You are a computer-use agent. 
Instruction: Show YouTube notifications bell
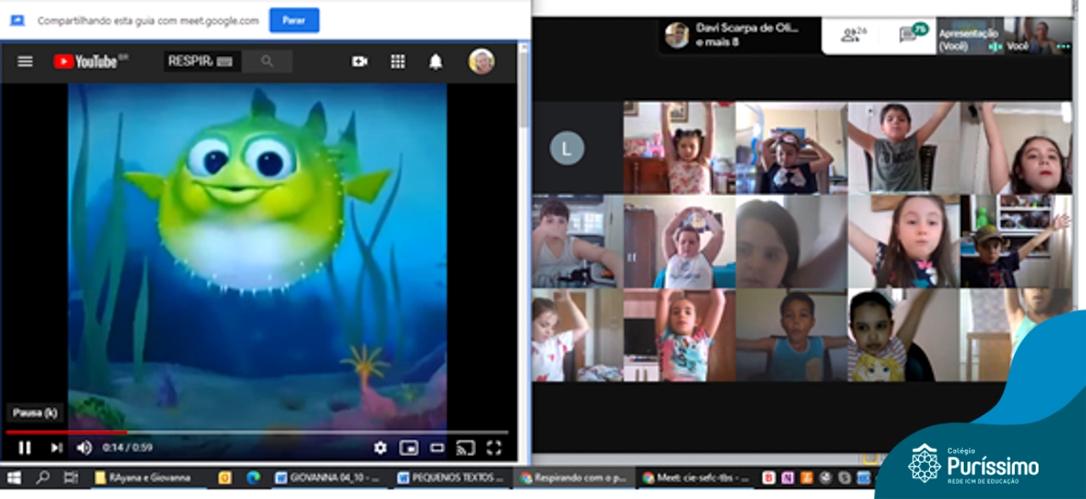coord(435,61)
